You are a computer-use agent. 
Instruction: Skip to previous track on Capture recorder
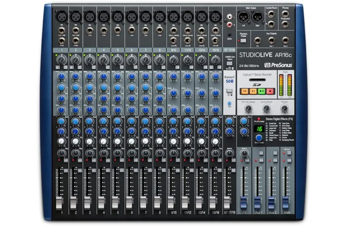[244, 91]
